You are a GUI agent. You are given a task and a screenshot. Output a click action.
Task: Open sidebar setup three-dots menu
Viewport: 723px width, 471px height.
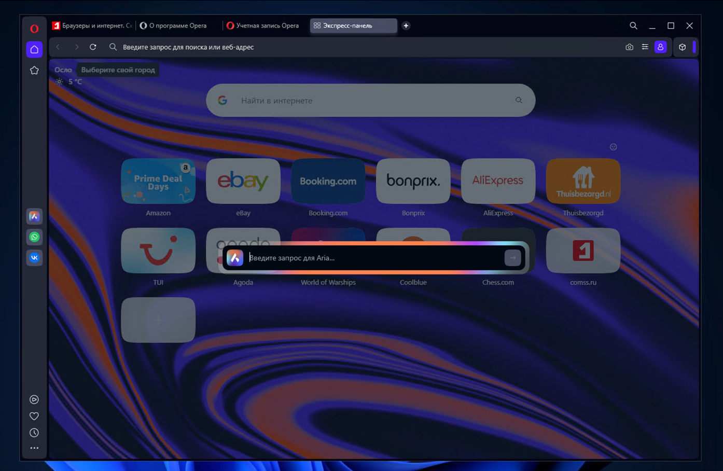[34, 448]
